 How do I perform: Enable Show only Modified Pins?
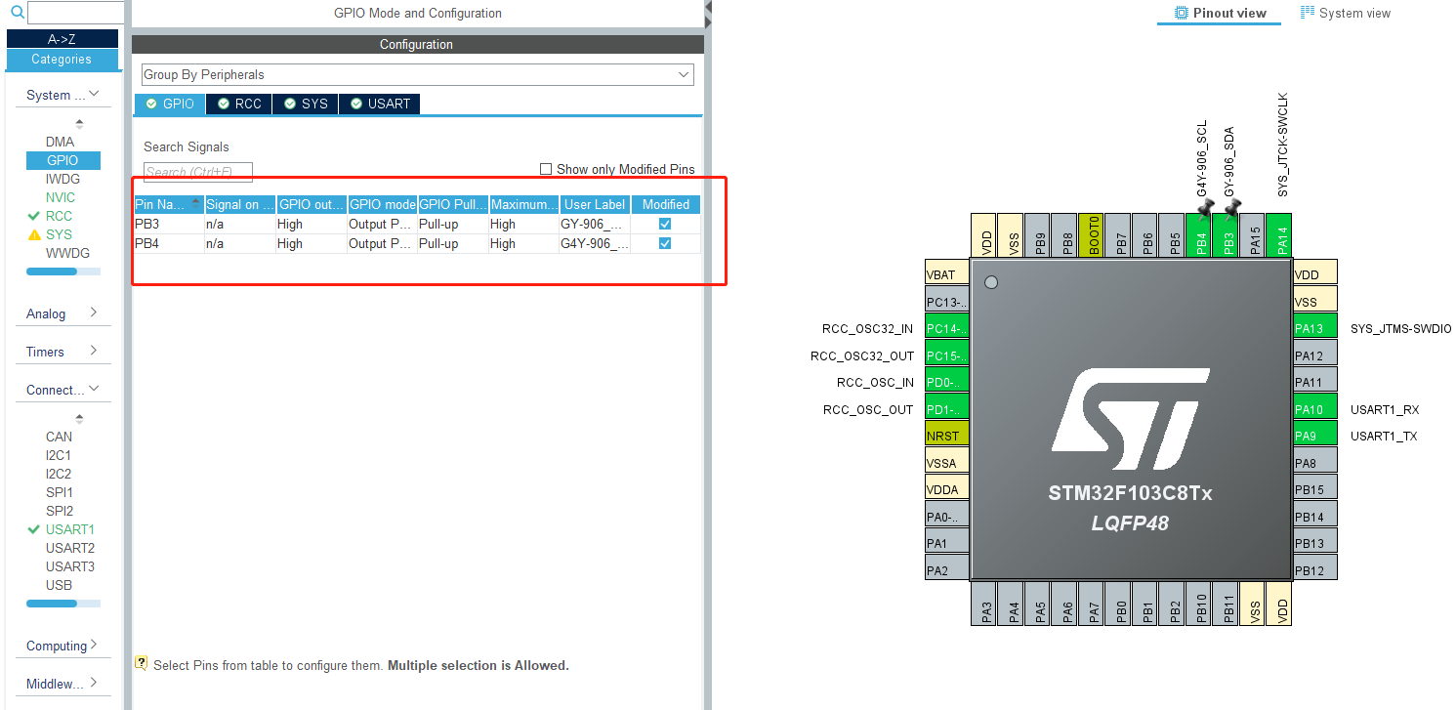click(x=546, y=168)
